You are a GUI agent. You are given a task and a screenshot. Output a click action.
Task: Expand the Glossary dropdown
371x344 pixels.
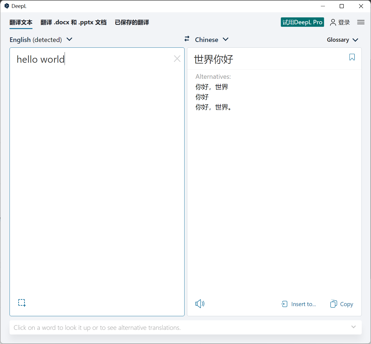pos(343,40)
